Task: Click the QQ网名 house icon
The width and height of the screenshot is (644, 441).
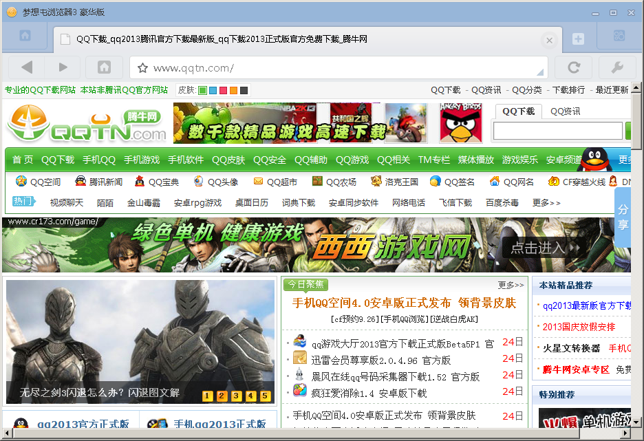Action: pos(495,181)
